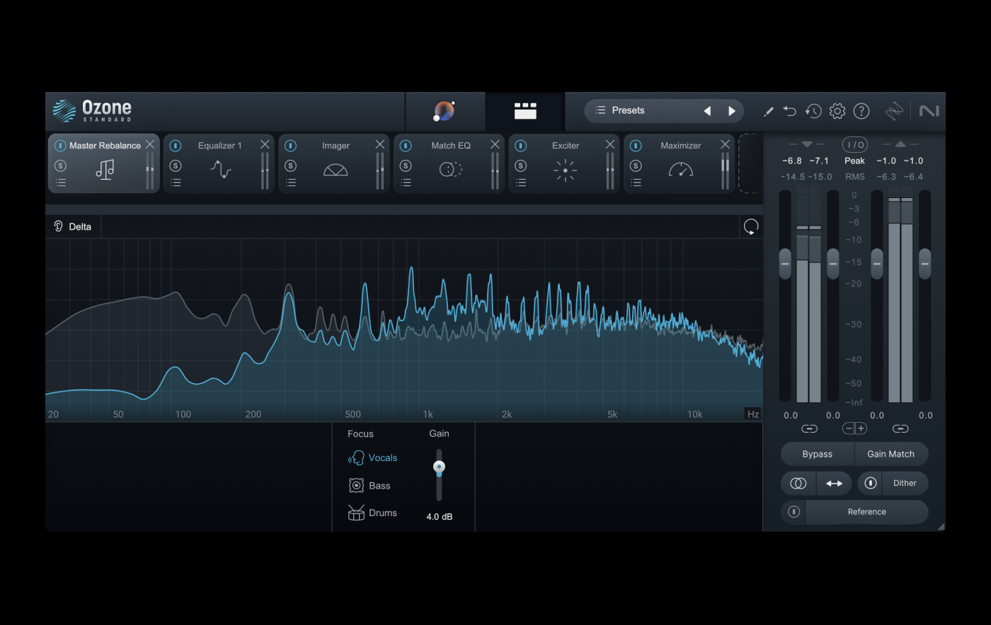Remove the Imager module

[x=380, y=144]
